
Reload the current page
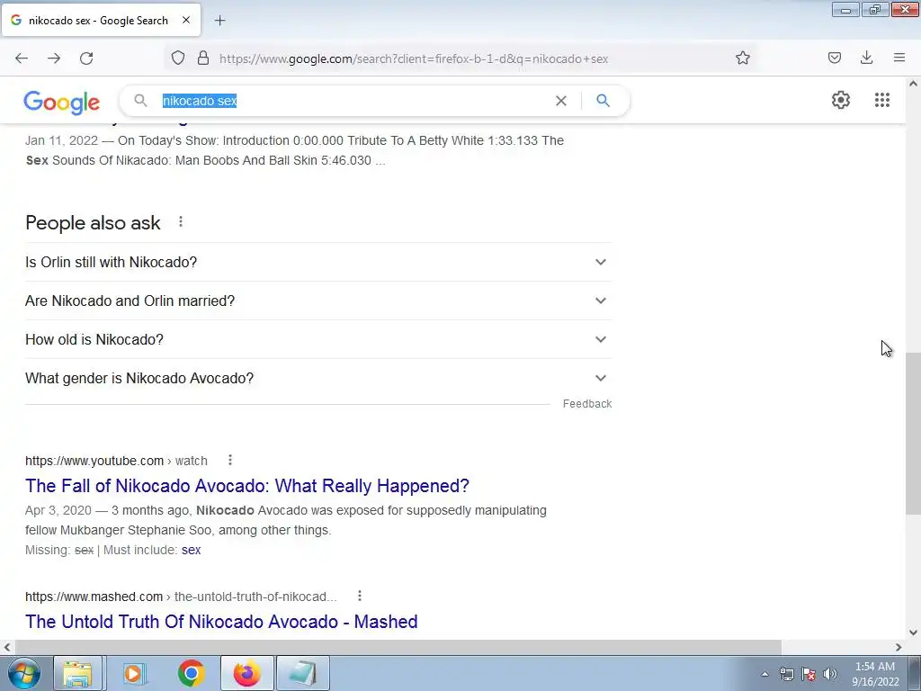point(86,58)
